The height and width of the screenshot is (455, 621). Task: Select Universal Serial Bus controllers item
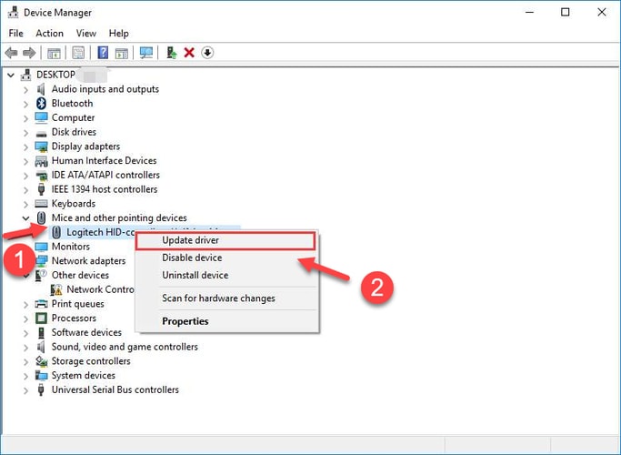coord(115,389)
